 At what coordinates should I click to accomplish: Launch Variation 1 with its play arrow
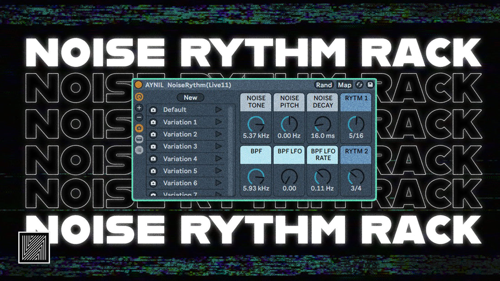[x=219, y=122]
